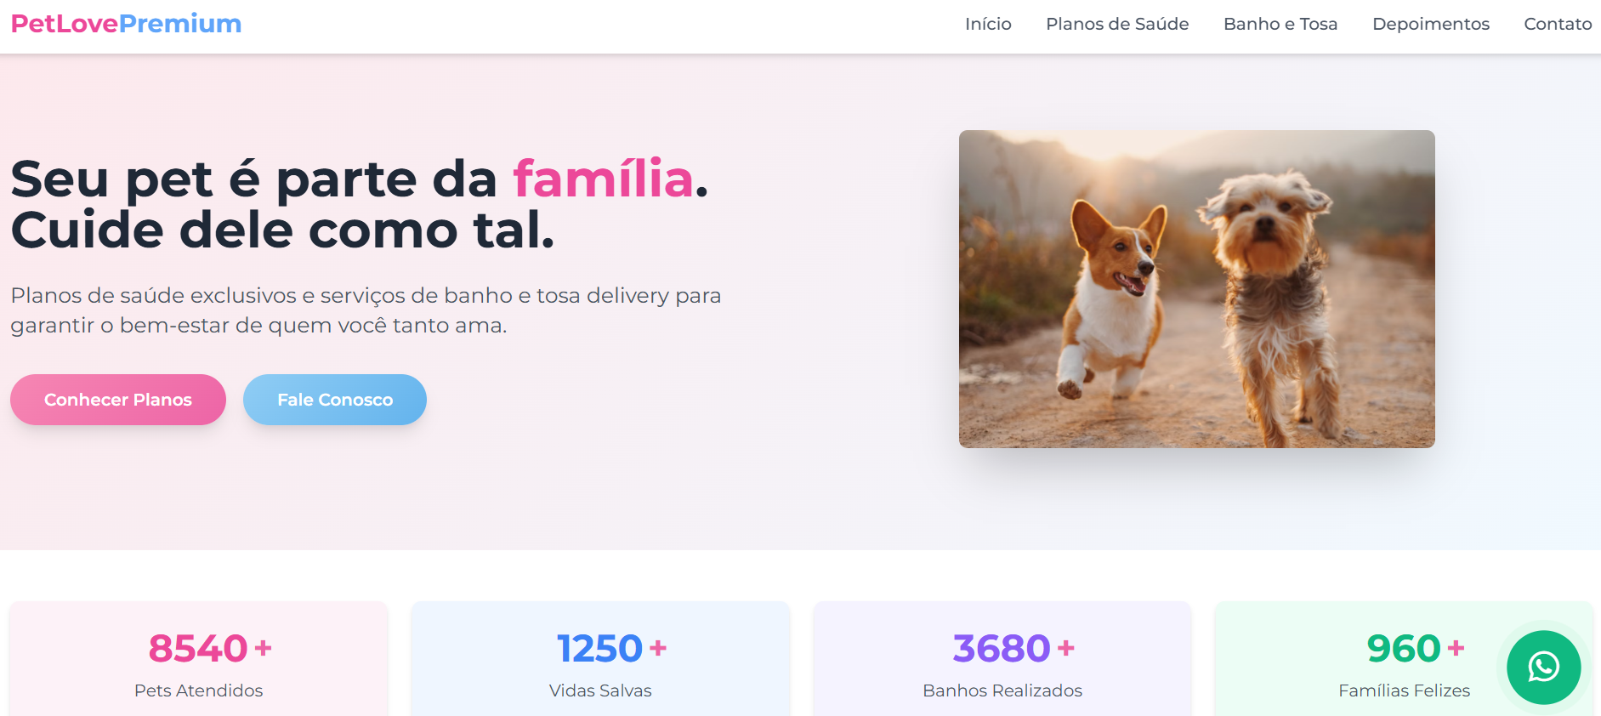
Task: Click the headline Cuide dele como tal
Action: tap(282, 230)
